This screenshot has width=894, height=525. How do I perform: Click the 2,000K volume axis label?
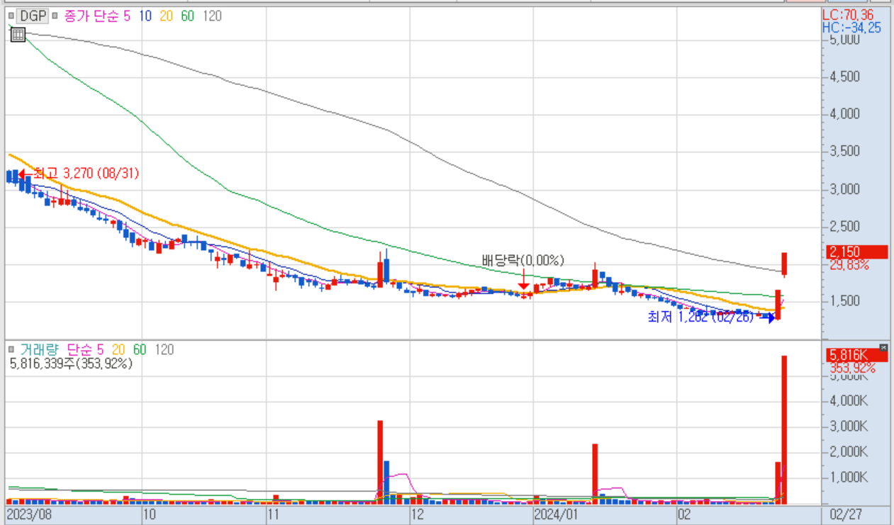pyautogui.click(x=848, y=452)
